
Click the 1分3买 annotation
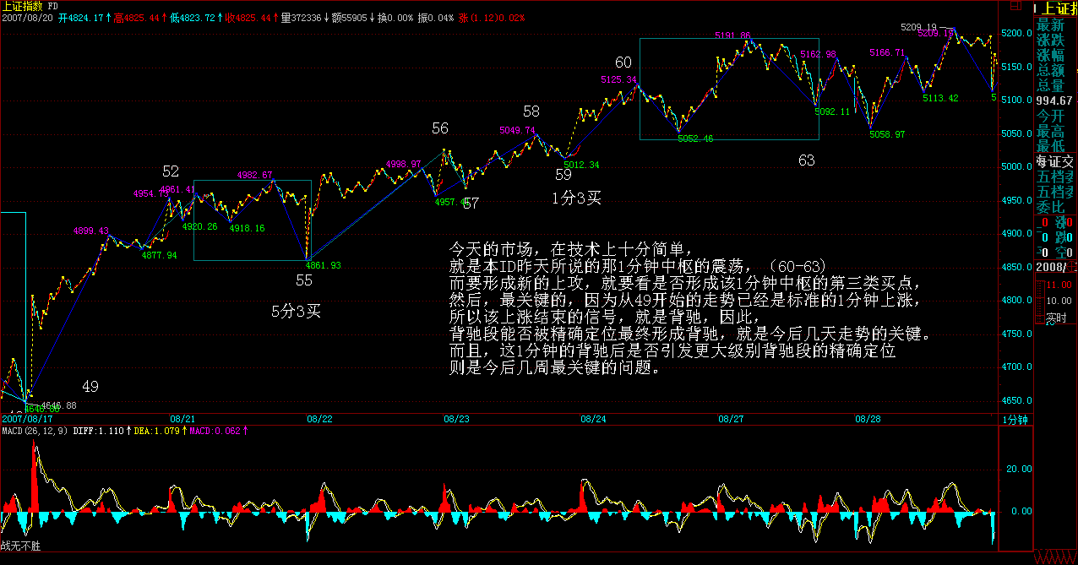coord(576,198)
